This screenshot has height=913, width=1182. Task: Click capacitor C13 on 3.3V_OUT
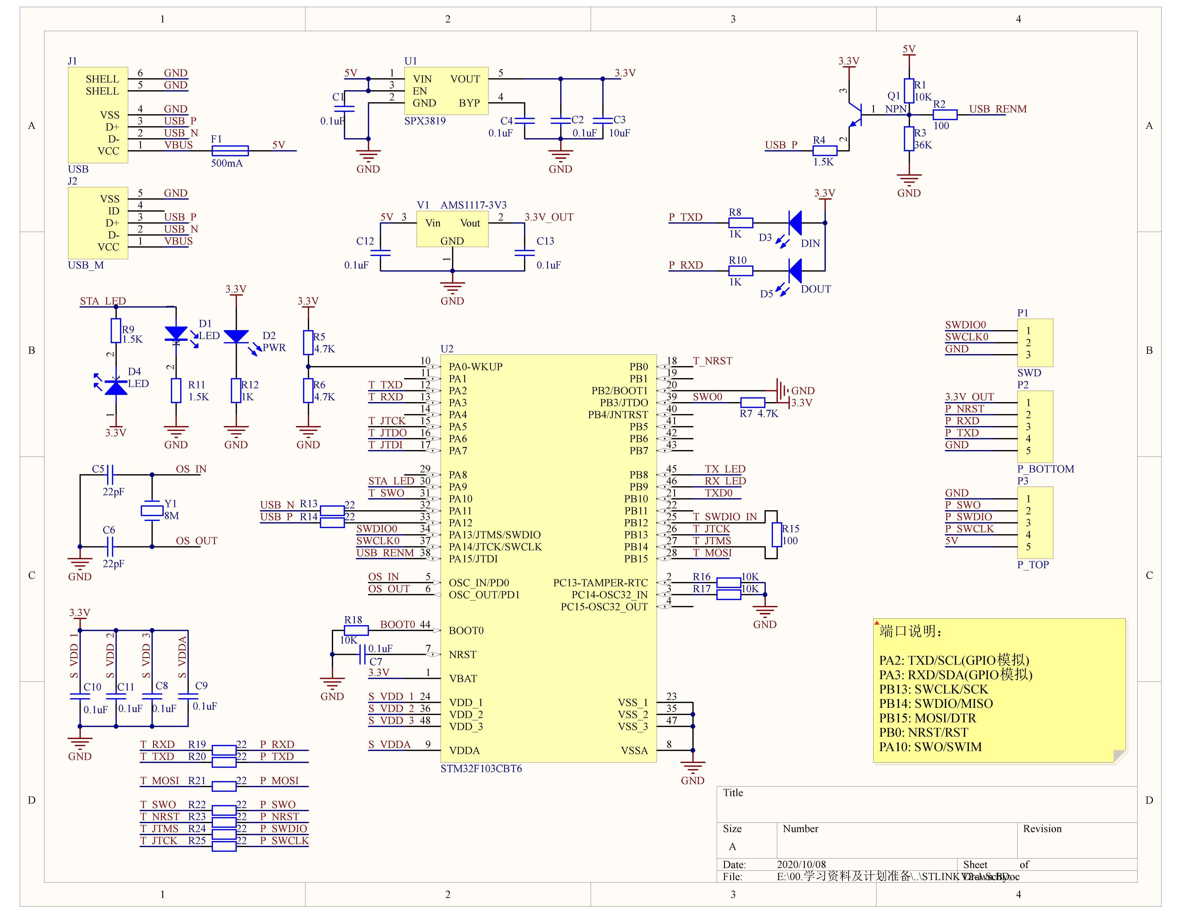click(524, 252)
